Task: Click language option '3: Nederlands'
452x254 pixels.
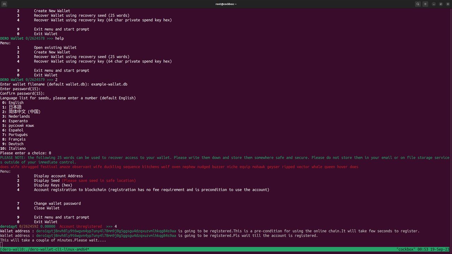Action: tap(16, 116)
